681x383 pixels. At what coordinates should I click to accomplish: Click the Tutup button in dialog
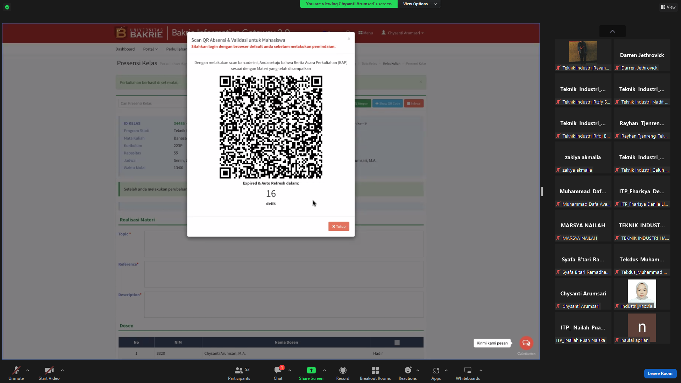[x=339, y=227]
